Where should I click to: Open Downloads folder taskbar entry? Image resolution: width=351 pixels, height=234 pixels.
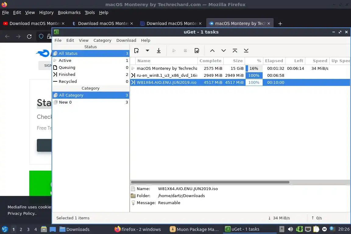(75, 229)
